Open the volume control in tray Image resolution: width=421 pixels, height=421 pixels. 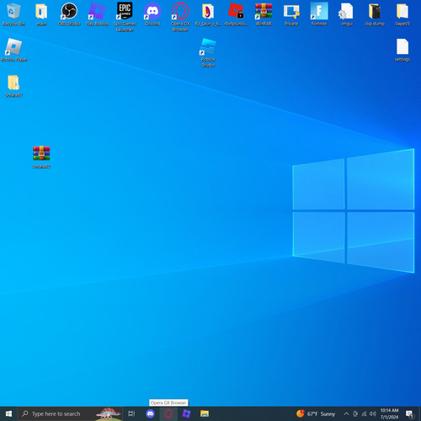(373, 413)
